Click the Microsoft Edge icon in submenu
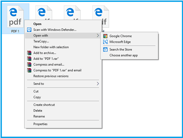 pyautogui.click(x=105, y=42)
